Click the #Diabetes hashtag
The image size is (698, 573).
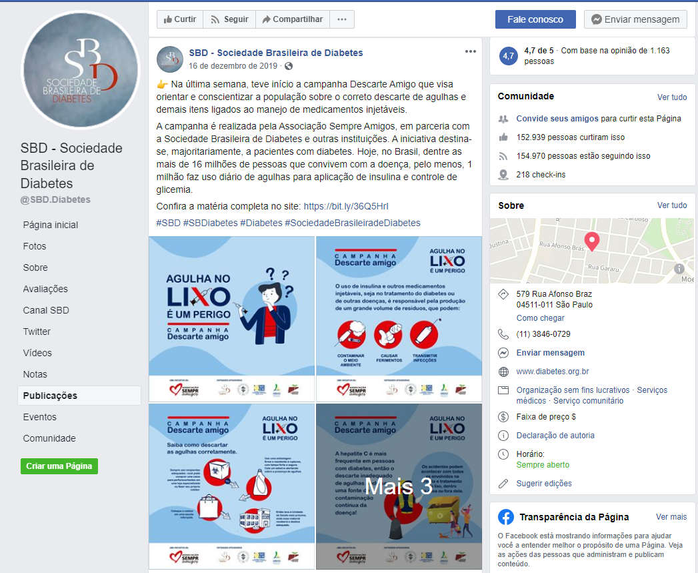click(x=261, y=223)
